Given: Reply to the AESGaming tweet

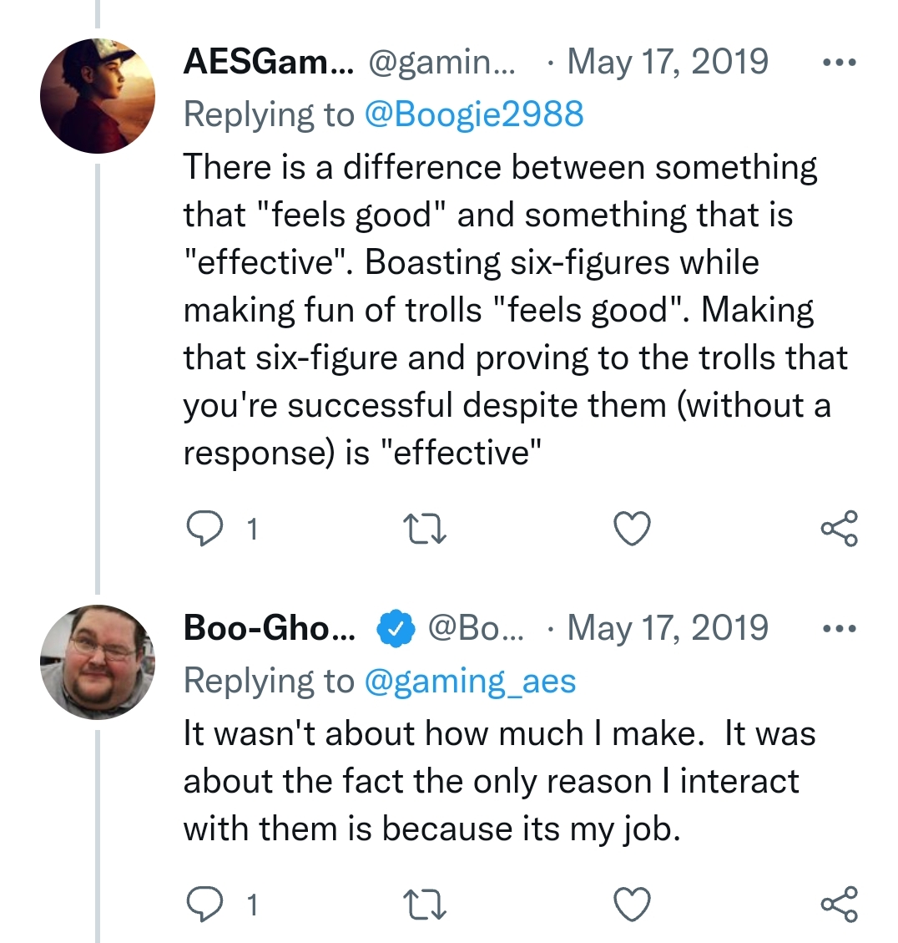Looking at the screenshot, I should pos(204,529).
